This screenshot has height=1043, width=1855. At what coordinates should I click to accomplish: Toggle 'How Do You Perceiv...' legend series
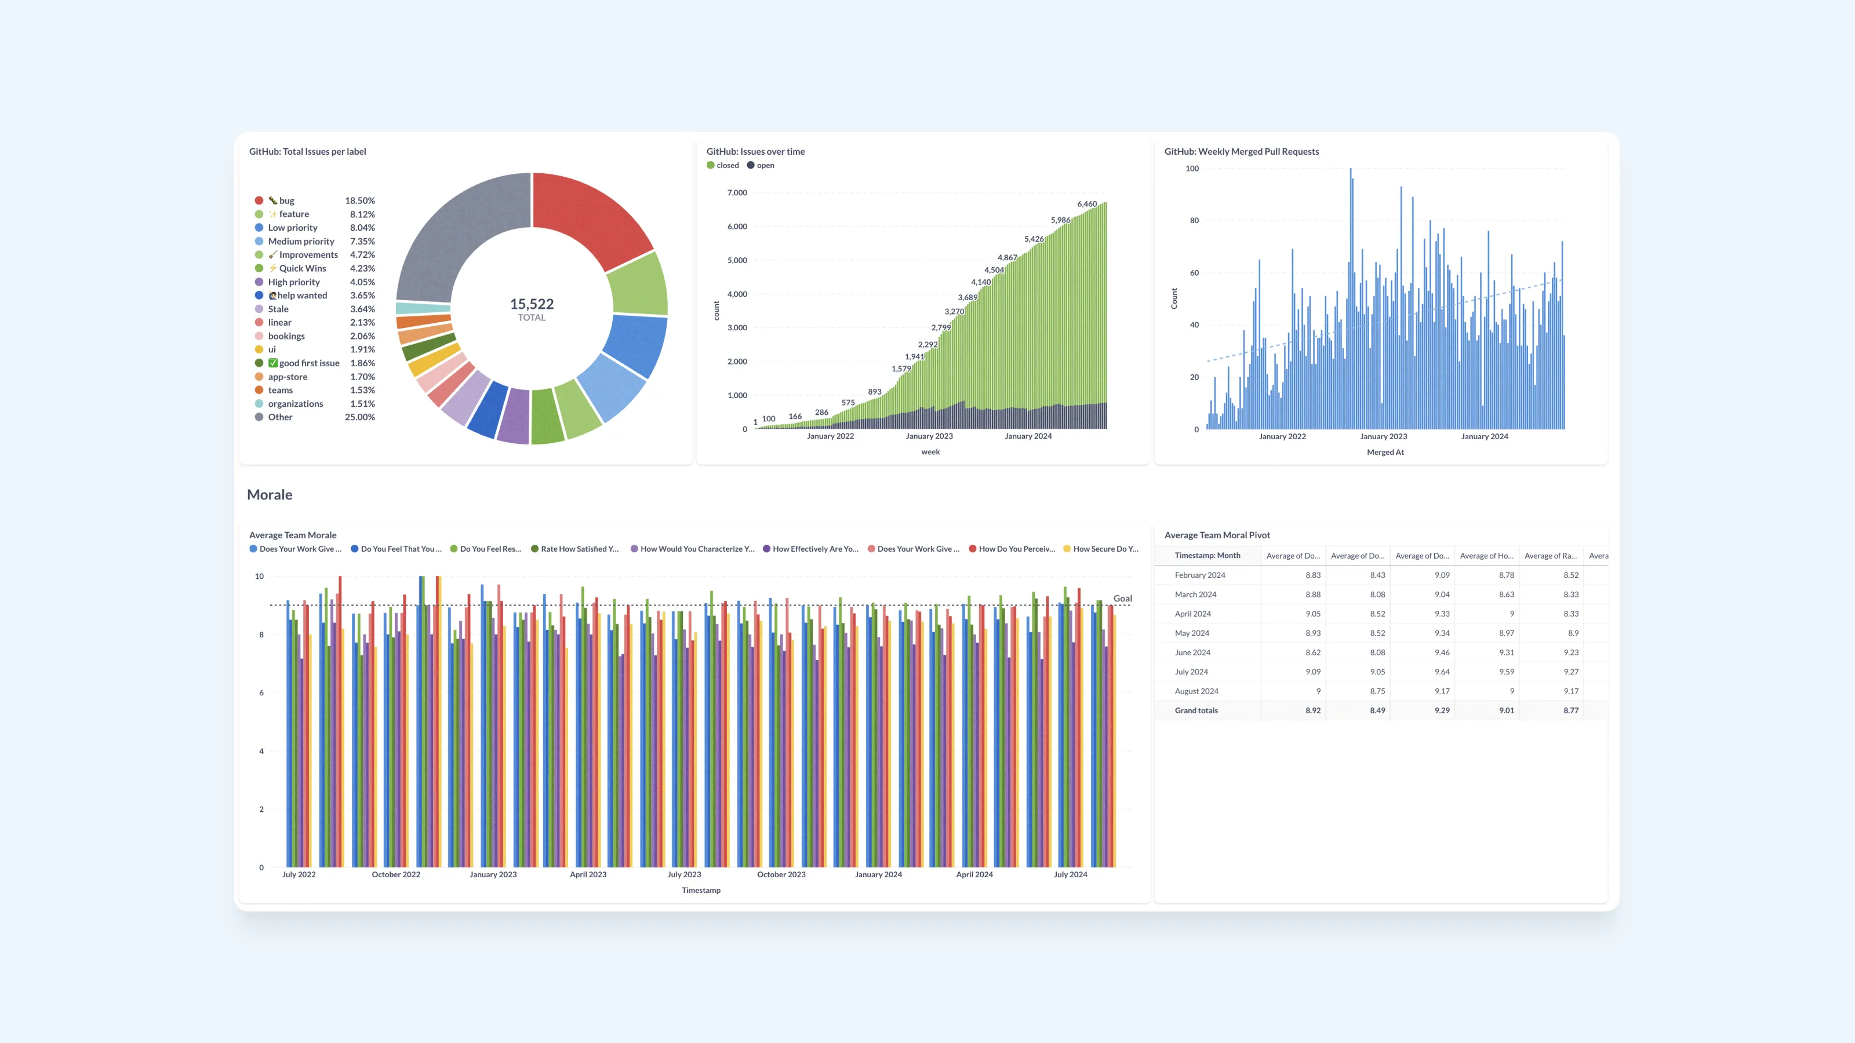tap(1012, 549)
